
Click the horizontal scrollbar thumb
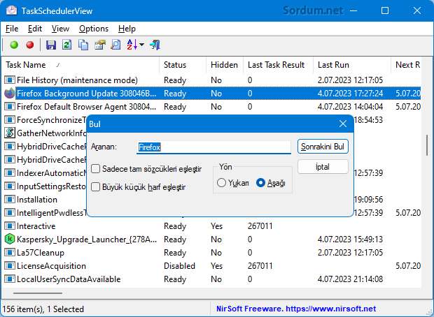pyautogui.click(x=38, y=293)
